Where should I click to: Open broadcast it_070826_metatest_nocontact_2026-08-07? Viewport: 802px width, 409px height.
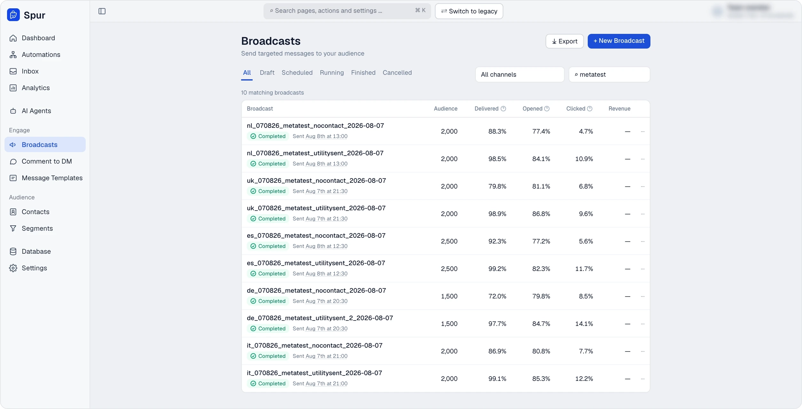(314, 346)
